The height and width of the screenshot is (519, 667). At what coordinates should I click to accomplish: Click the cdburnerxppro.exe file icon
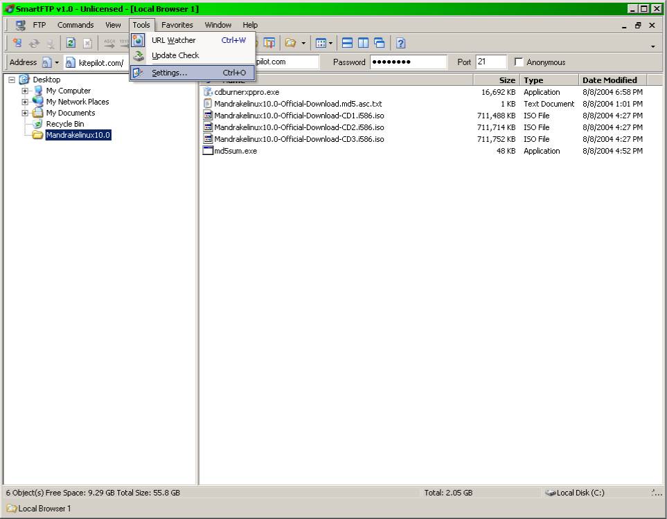pos(208,92)
